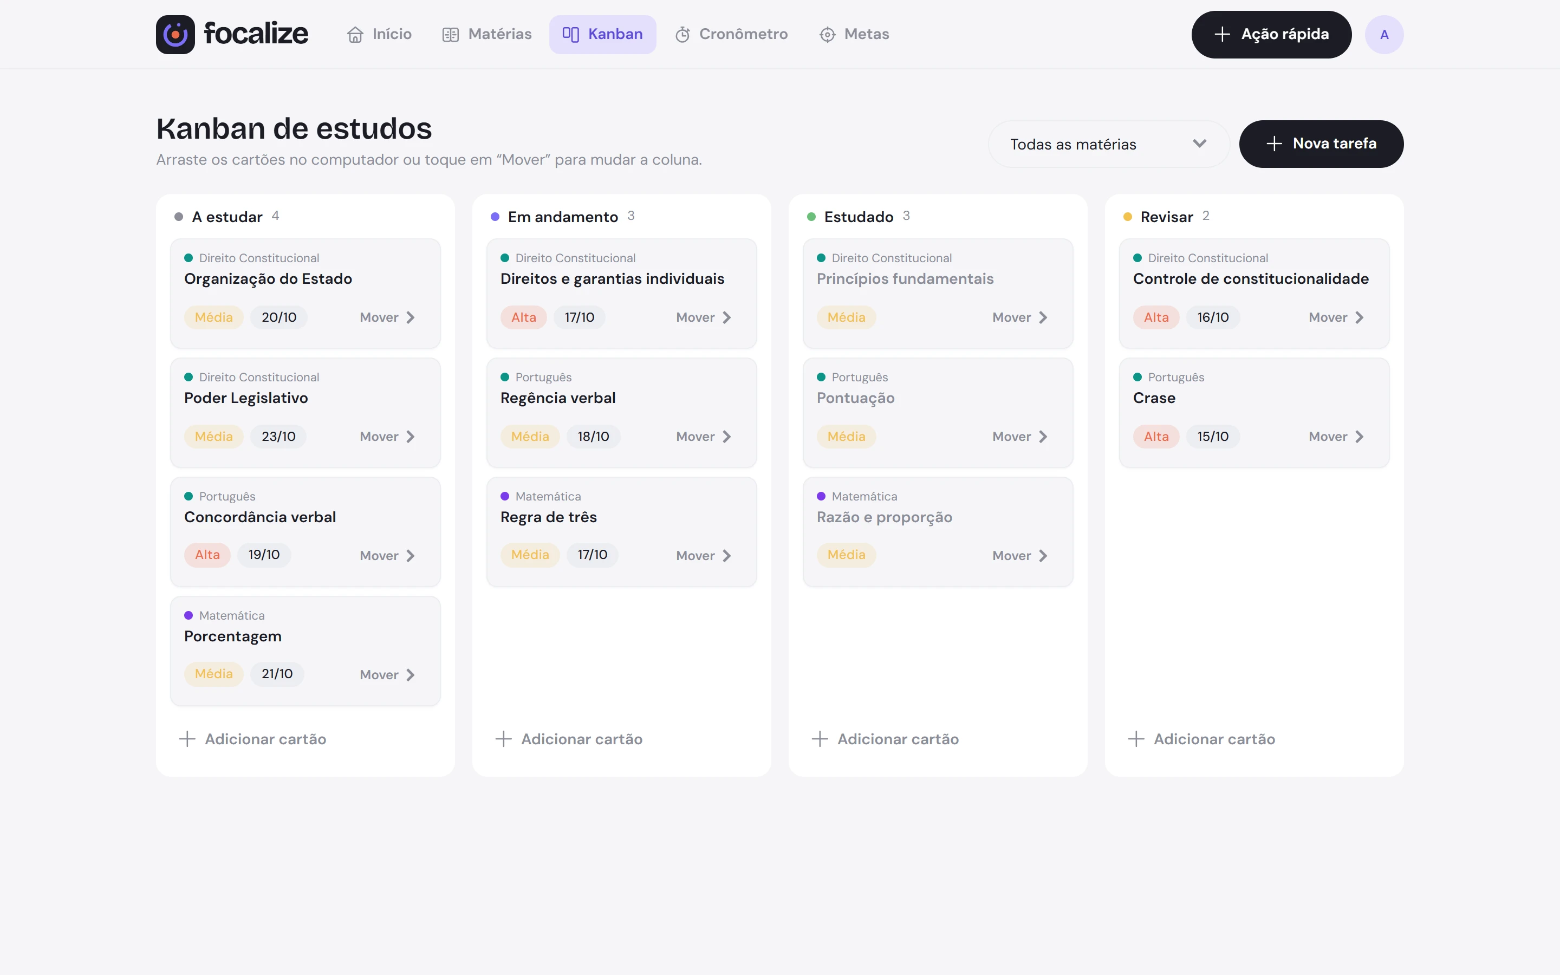Click Mover on Organização do Estado card

point(387,317)
